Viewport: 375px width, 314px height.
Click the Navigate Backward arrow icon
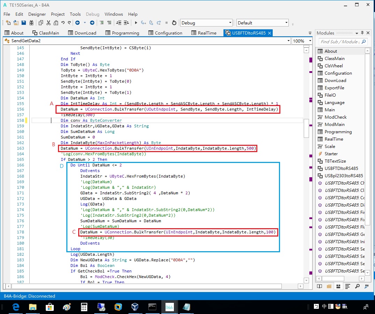click(77, 23)
